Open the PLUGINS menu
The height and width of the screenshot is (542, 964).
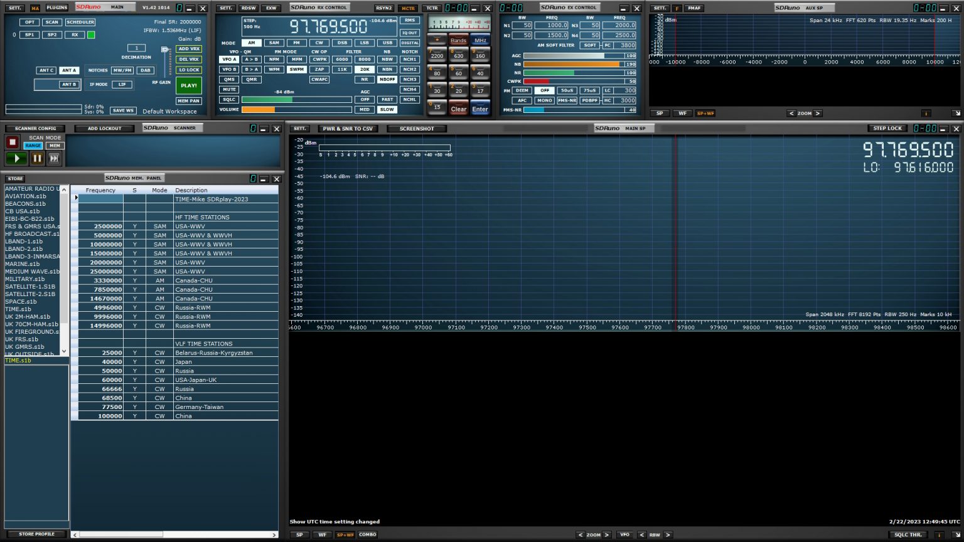(56, 8)
